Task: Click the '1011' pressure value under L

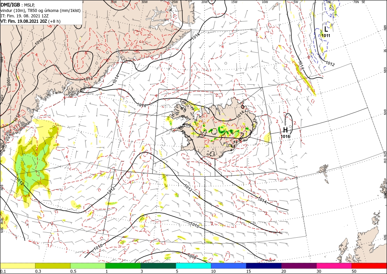Action: coord(326,36)
